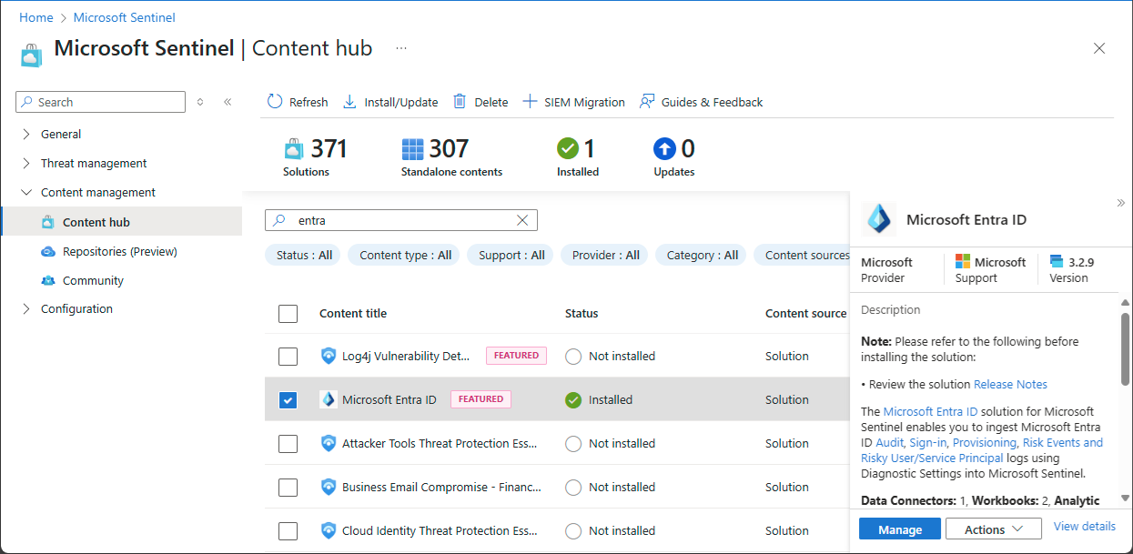Open SIEM Migration from toolbar

(x=574, y=102)
